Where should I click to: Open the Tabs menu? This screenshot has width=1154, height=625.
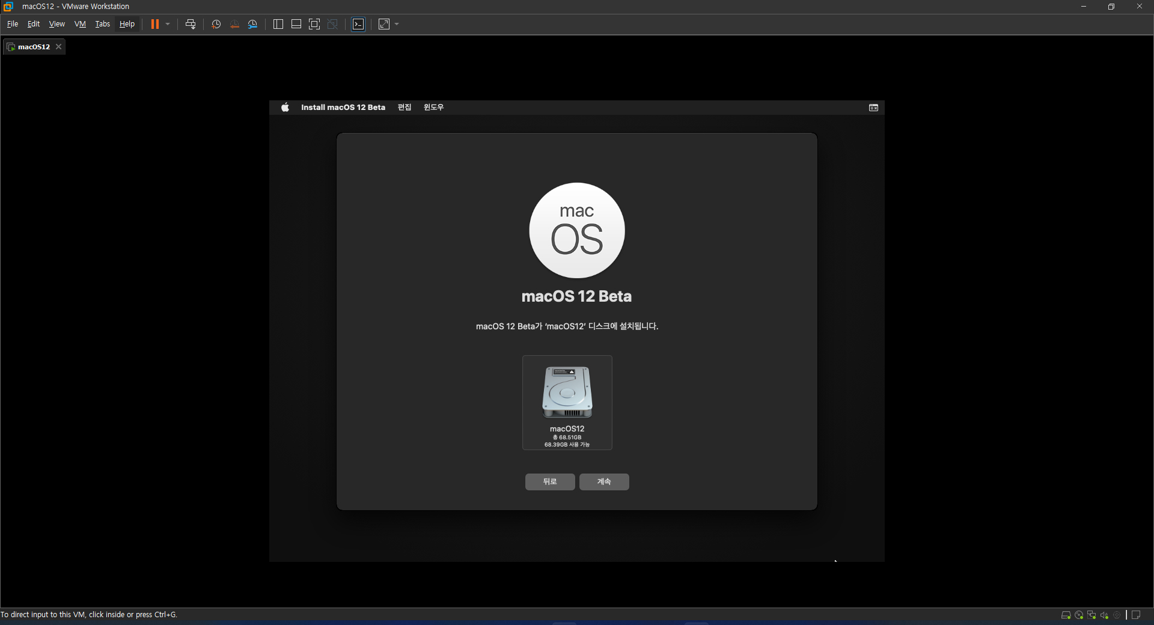tap(103, 24)
